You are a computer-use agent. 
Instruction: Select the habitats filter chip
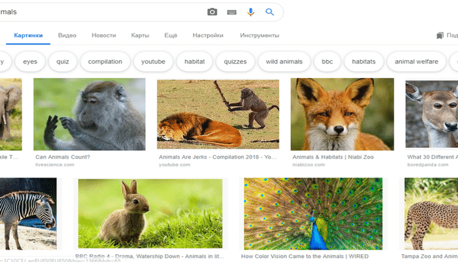(x=364, y=62)
